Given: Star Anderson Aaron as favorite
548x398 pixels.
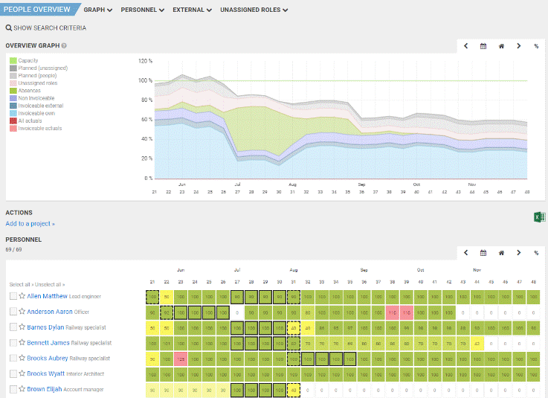Looking at the screenshot, I should click(22, 311).
